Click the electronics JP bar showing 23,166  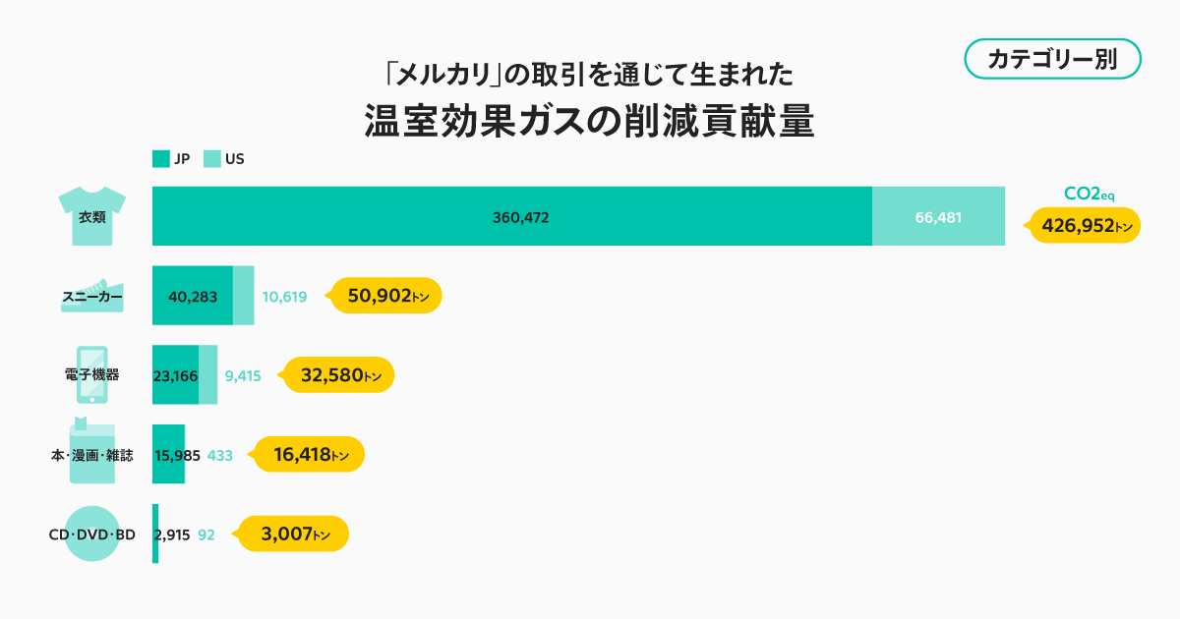(x=175, y=374)
